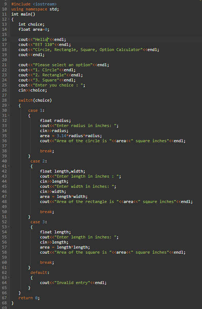
Task: Click the 'area = length*width;' line
Action: point(64,197)
